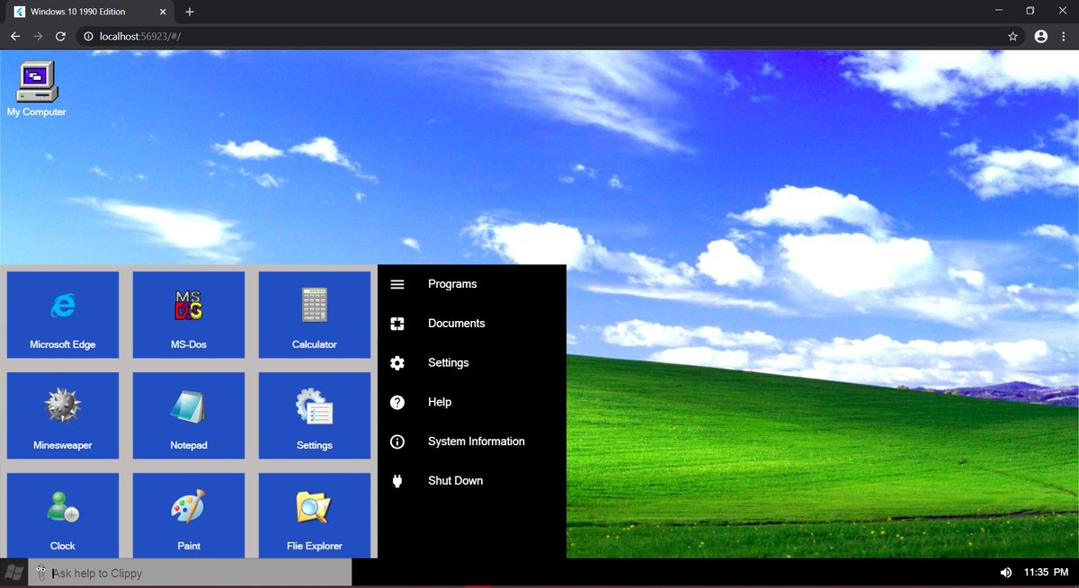Click the power plug icon beside Shut Down
1079x588 pixels.
point(397,481)
